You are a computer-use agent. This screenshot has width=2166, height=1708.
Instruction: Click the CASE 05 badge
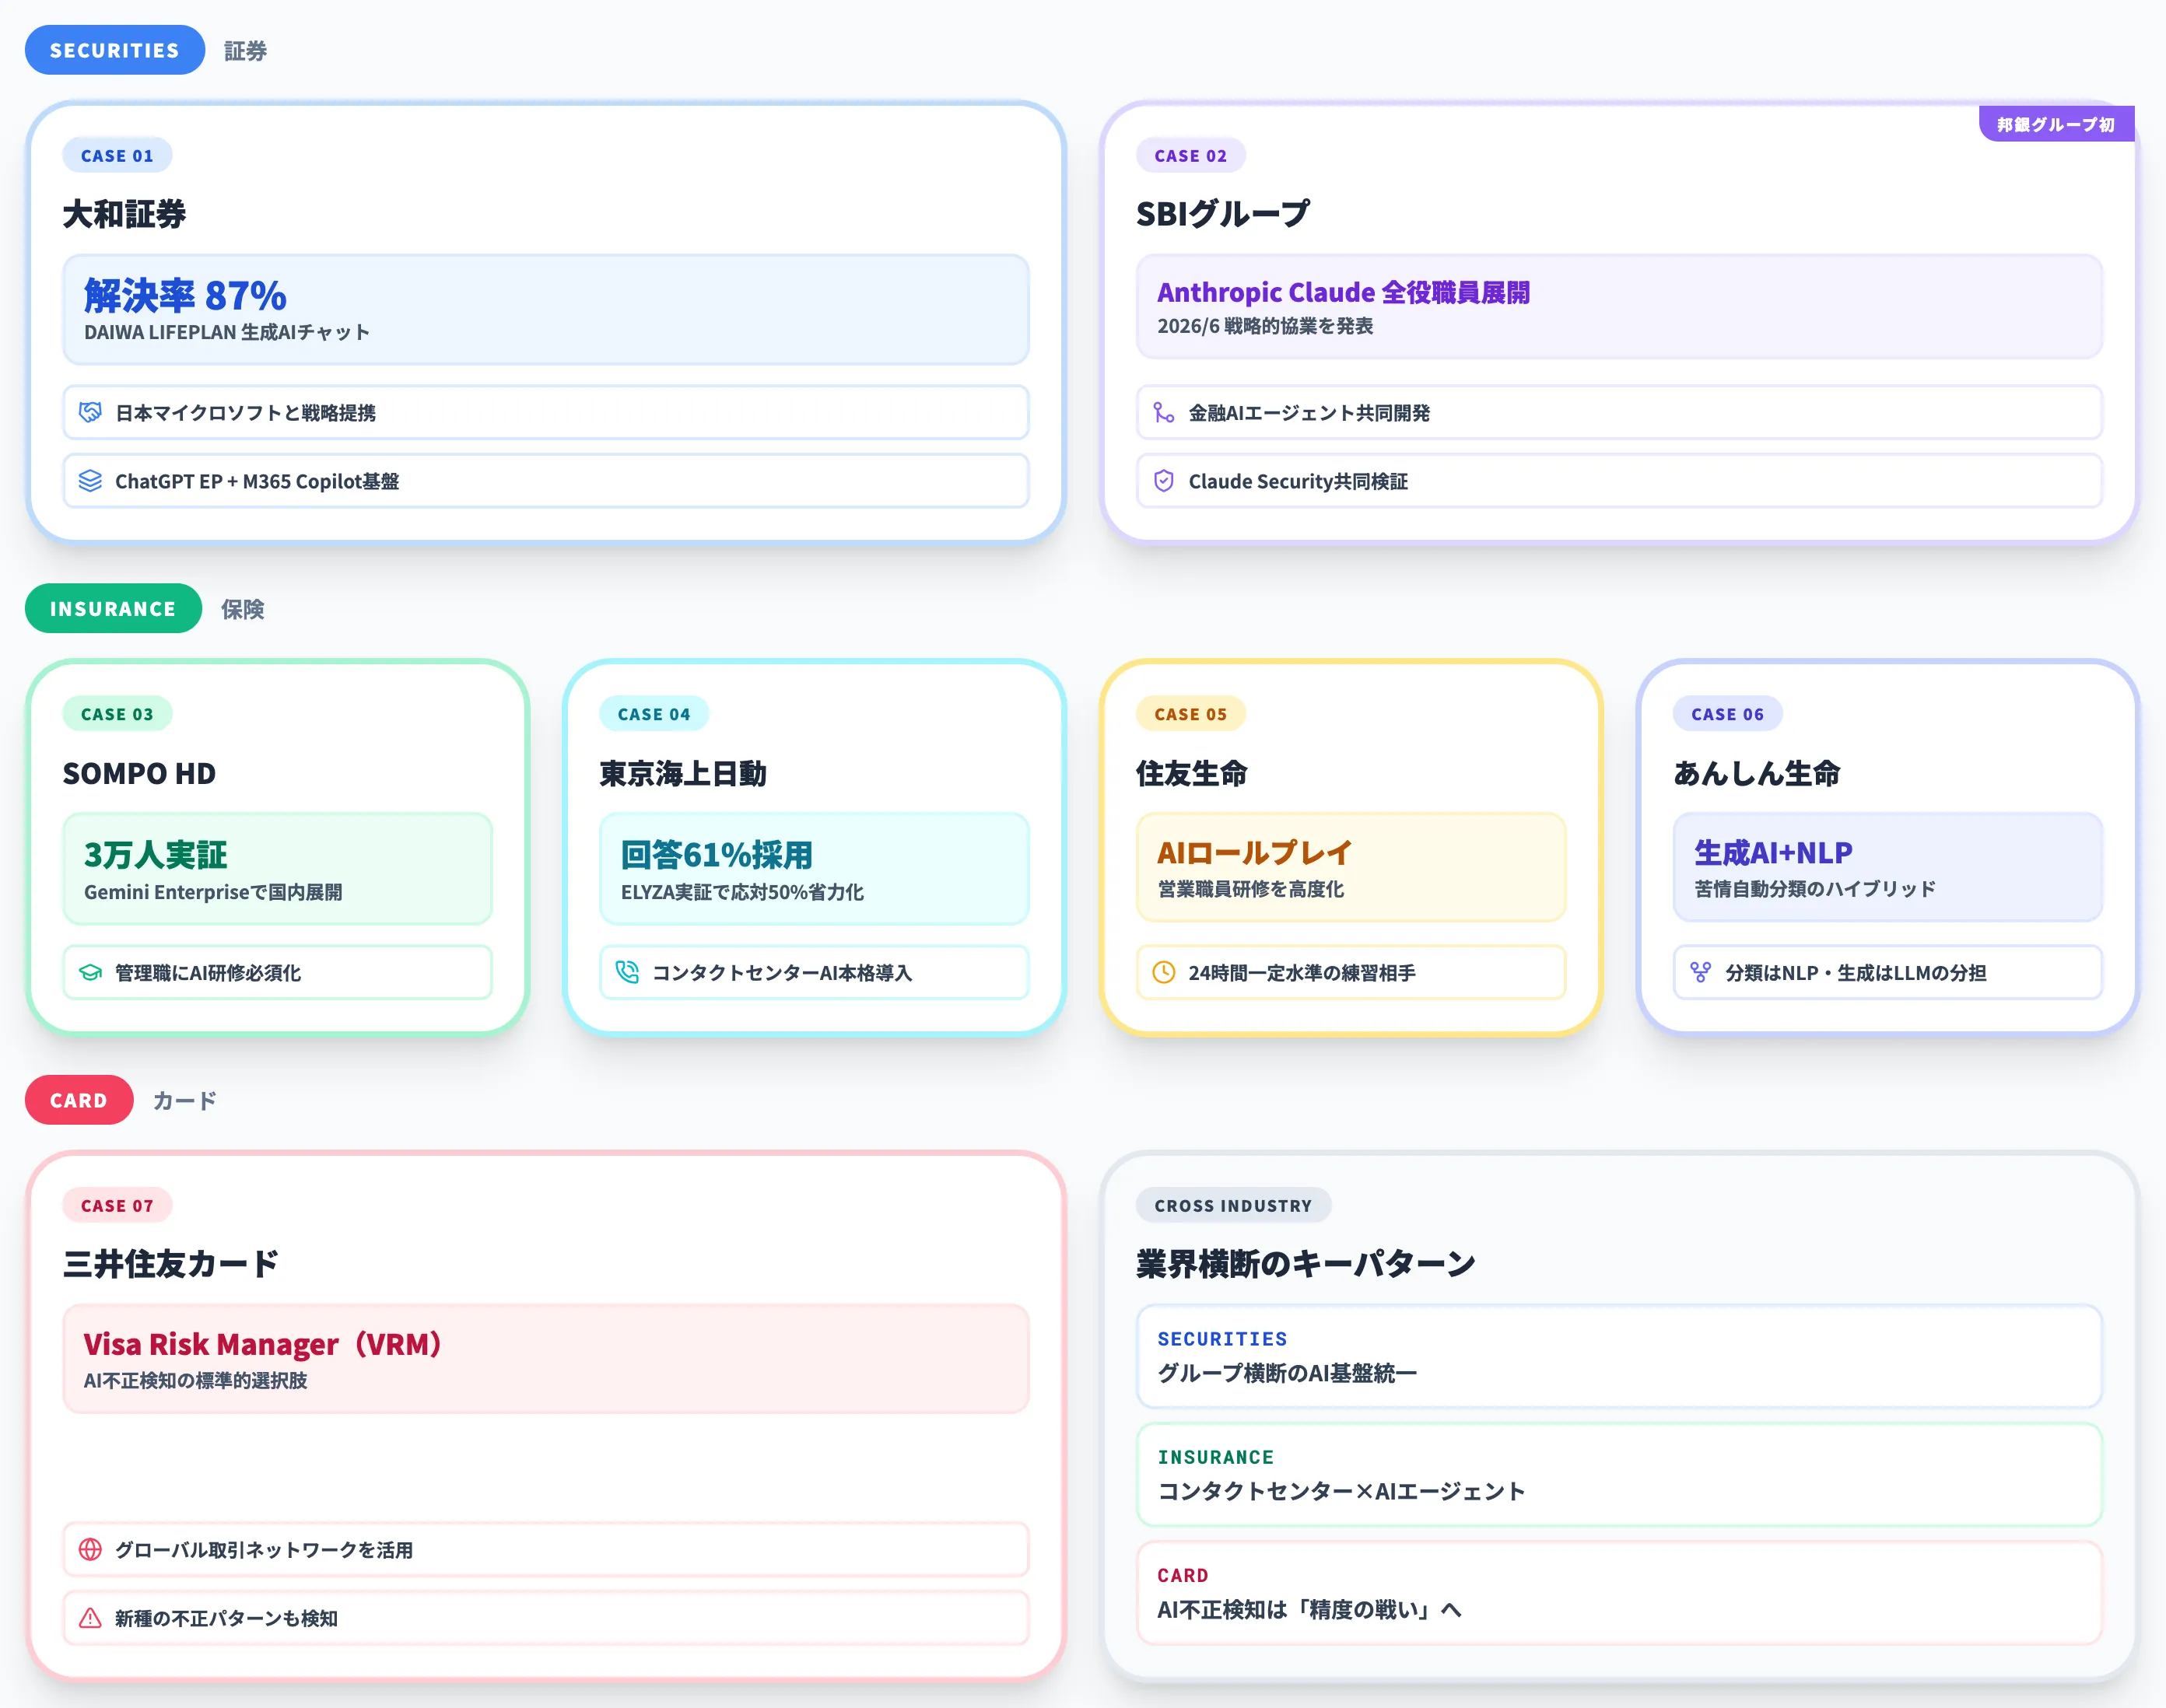(1190, 714)
